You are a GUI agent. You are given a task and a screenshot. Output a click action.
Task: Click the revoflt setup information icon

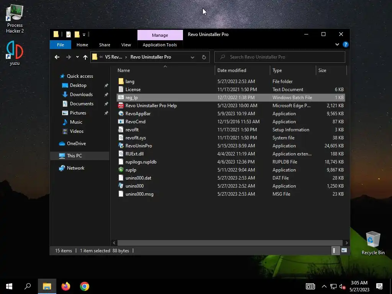[x=121, y=129]
